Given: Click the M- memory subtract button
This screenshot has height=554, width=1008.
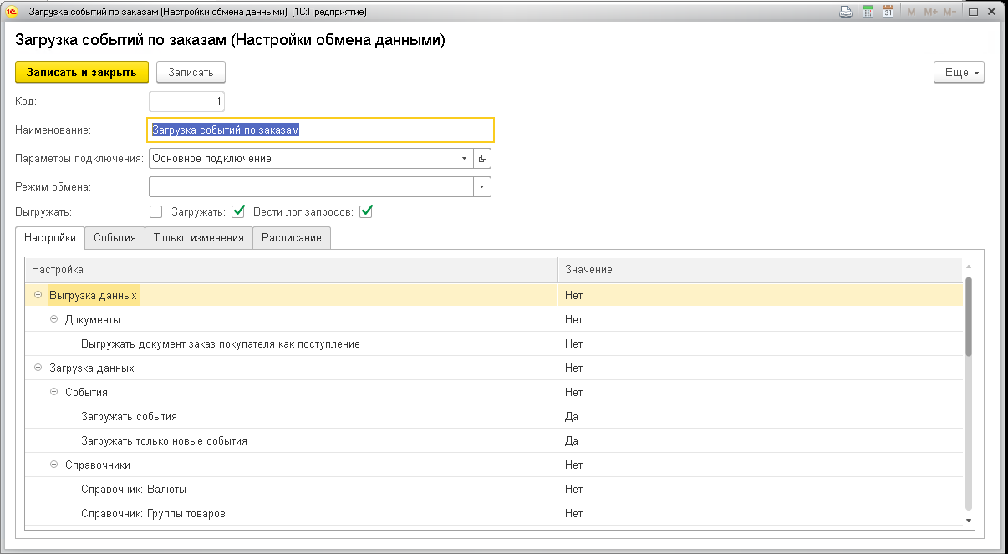Looking at the screenshot, I should coord(949,12).
